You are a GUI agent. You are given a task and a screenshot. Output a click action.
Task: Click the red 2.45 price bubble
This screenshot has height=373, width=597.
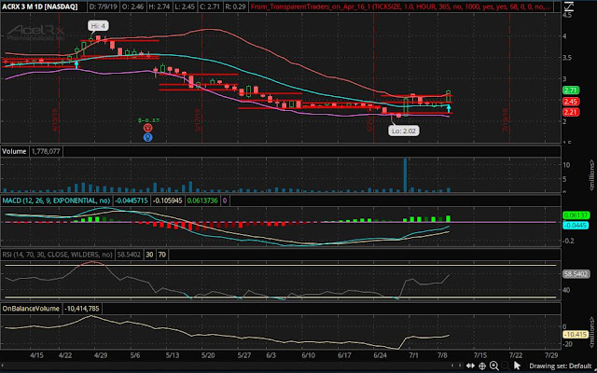tap(571, 102)
